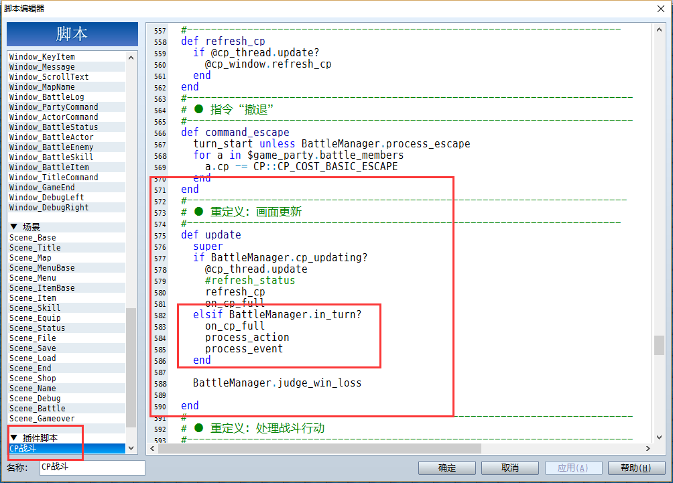Select Window_Message script
673x483 pixels.
(67, 67)
